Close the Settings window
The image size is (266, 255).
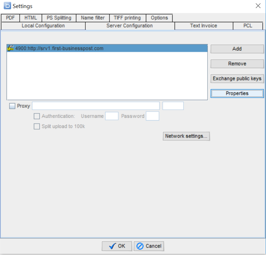[258, 6]
